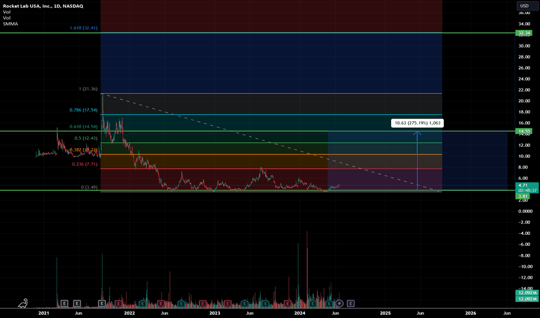Select the SMMA indicator legend
540x318 pixels.
(10, 24)
